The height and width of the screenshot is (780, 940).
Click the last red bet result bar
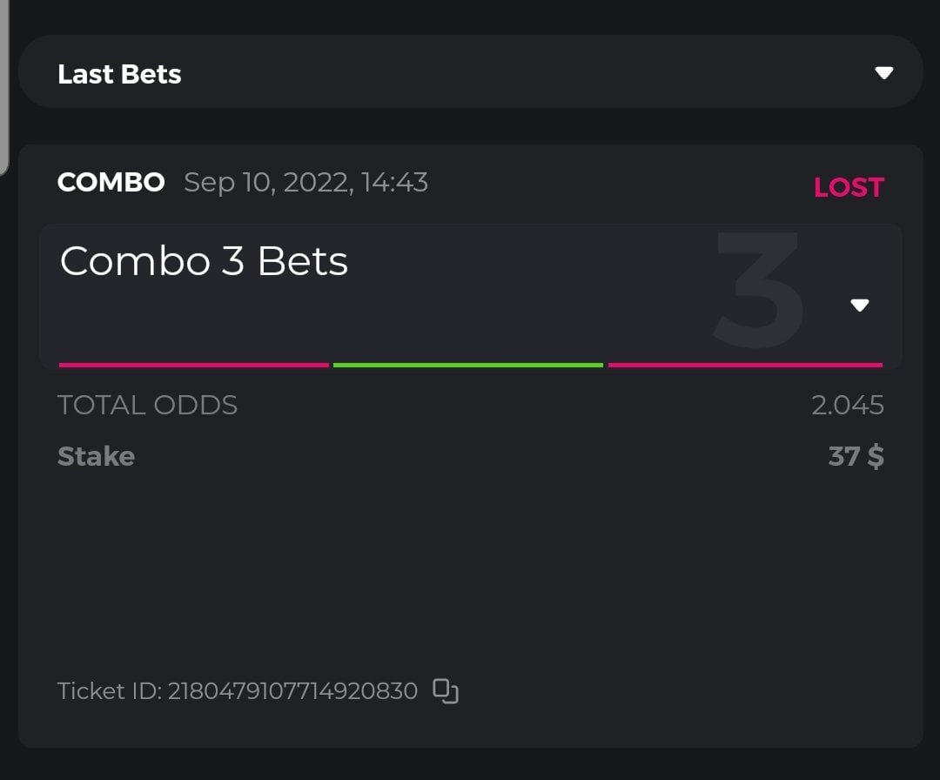[x=745, y=365]
